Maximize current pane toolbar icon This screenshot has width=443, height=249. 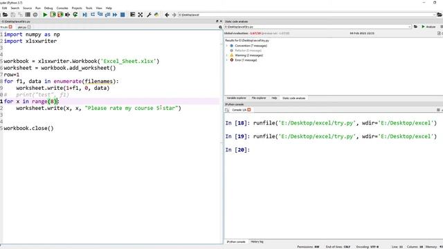pyautogui.click(x=132, y=15)
